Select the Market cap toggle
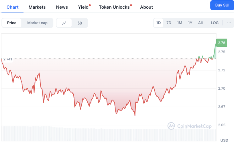 (37, 23)
